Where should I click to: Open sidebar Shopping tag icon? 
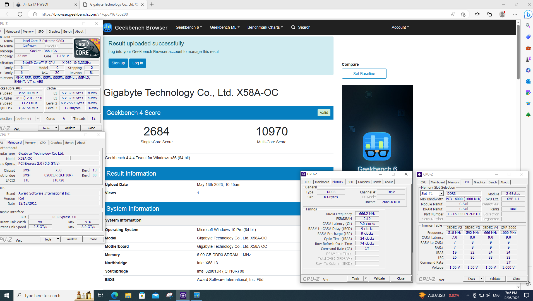point(528,37)
